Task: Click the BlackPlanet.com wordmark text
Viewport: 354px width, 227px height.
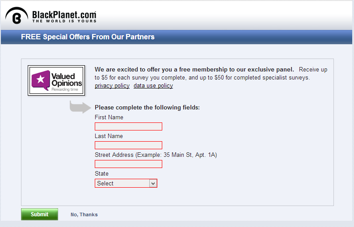Action: click(x=64, y=17)
